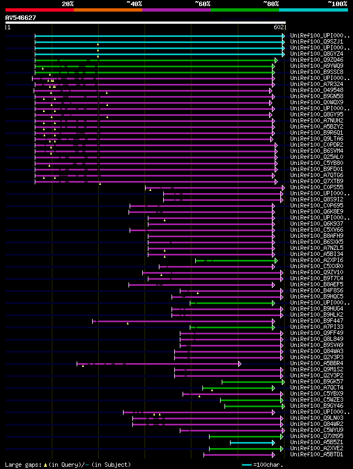The height and width of the screenshot is (469, 353).
Task: Select the UniRef100_O49548 hit label
Action: [317, 90]
